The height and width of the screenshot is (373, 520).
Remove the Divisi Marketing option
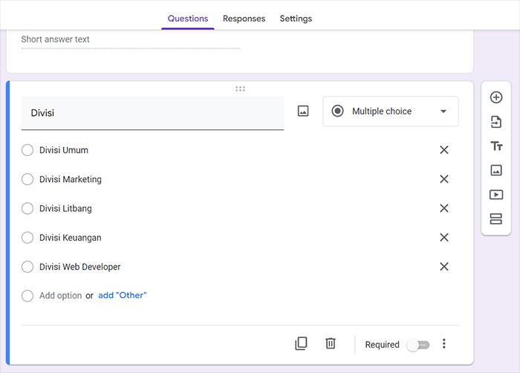(444, 179)
